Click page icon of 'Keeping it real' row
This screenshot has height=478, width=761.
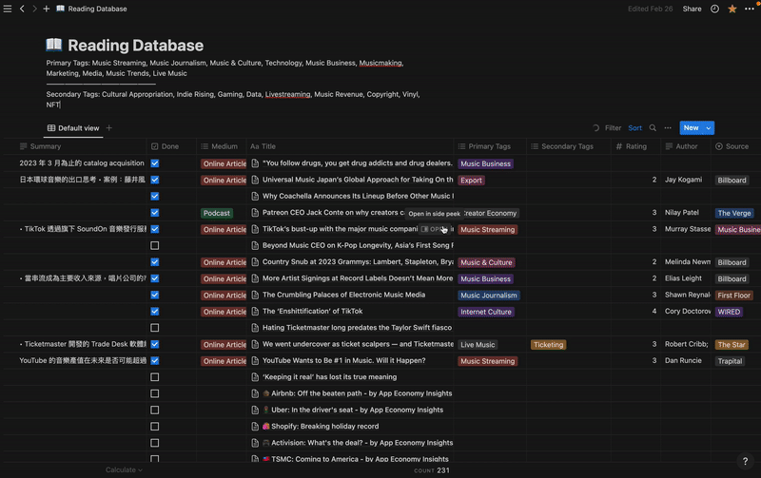(255, 376)
